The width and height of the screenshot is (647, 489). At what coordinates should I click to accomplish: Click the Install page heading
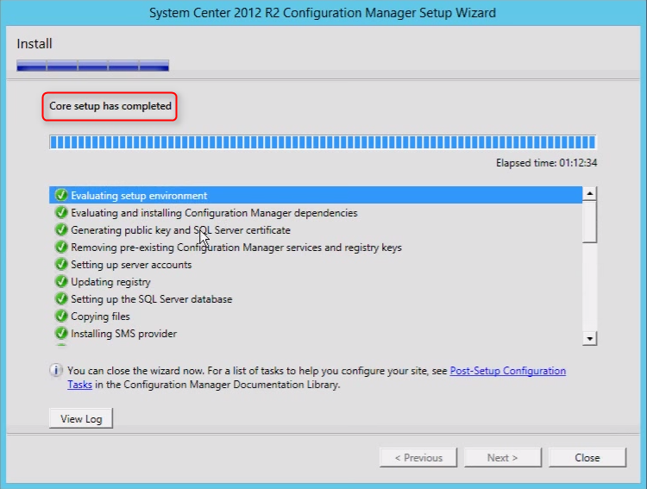tap(35, 44)
